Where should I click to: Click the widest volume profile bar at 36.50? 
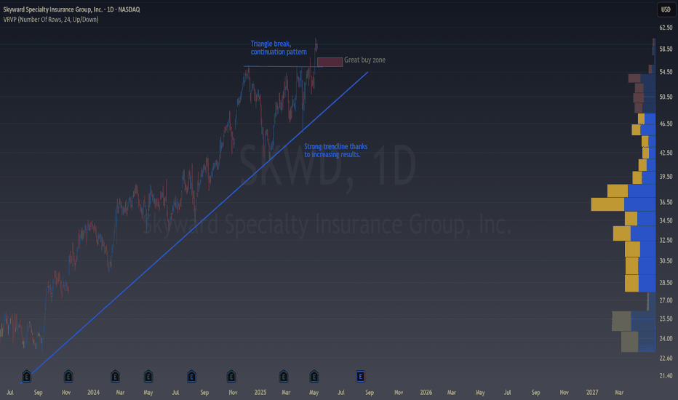tap(623, 204)
